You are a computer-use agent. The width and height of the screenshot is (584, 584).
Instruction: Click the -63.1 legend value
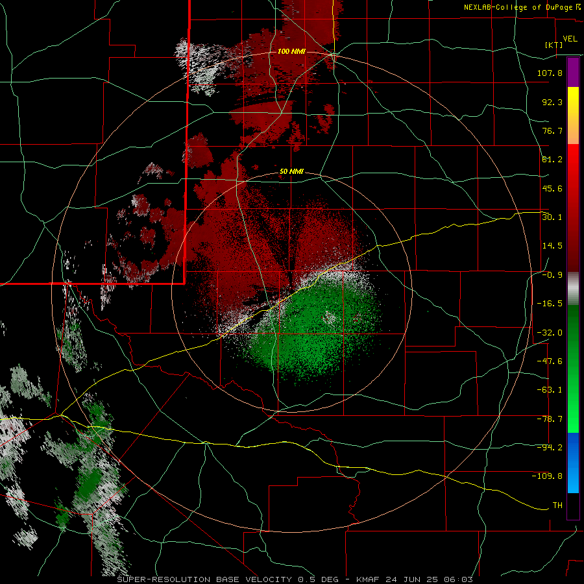[x=550, y=390]
